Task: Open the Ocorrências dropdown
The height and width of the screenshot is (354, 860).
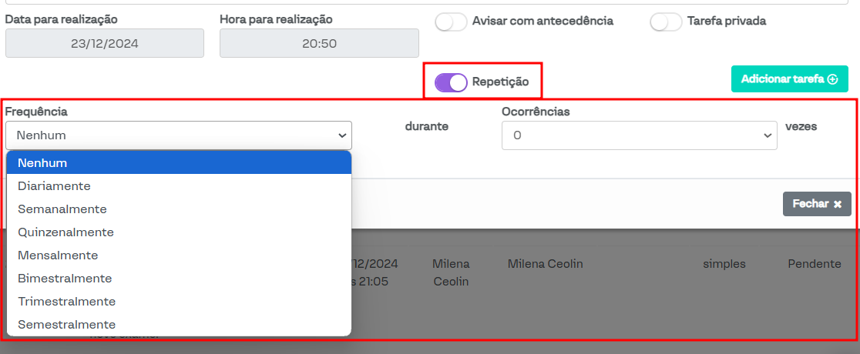Action: (639, 135)
